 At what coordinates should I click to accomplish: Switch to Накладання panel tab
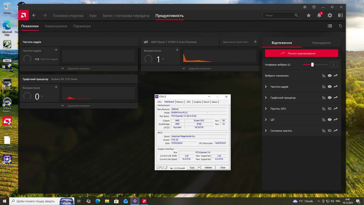pos(321,43)
